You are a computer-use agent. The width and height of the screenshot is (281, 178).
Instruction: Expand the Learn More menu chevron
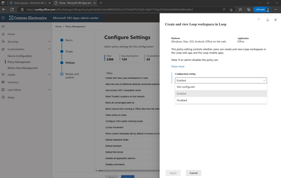(x=49, y=90)
